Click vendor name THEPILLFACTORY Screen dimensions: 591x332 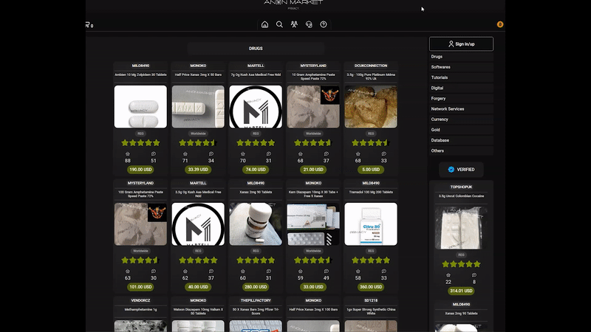(256, 300)
